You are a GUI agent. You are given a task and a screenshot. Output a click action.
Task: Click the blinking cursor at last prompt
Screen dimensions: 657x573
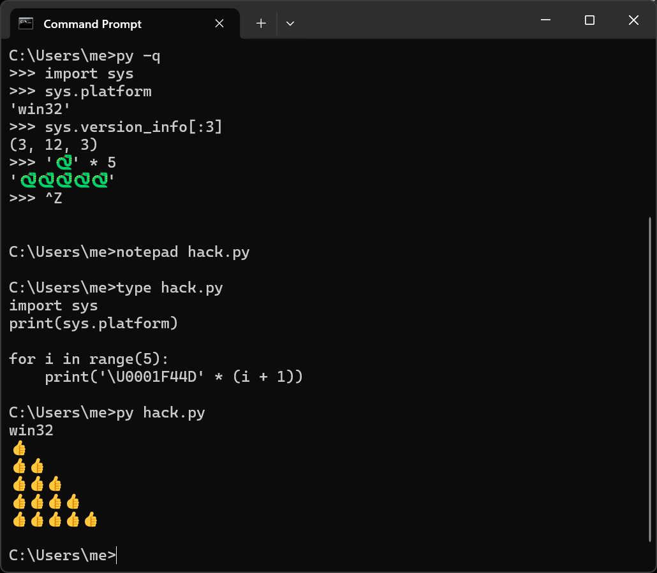tap(117, 556)
